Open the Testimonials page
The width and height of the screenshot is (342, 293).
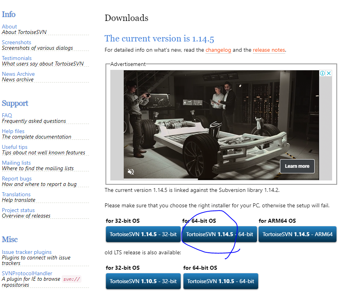coord(17,58)
